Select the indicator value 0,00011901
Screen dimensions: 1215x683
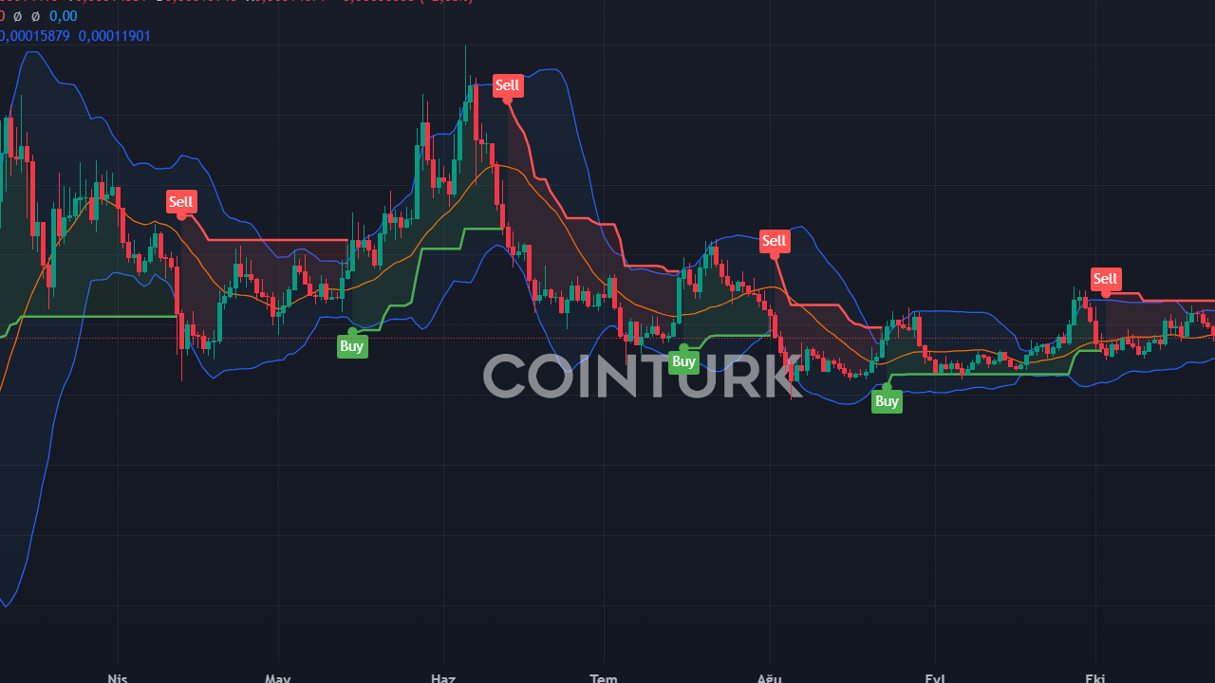[115, 36]
